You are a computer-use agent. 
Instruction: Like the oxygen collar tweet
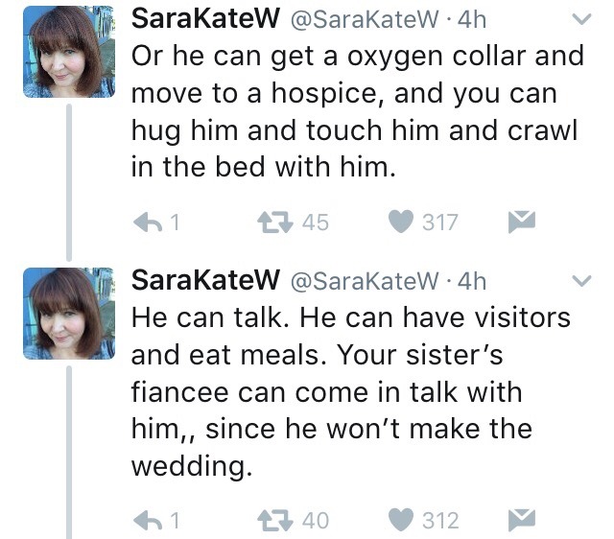401,223
